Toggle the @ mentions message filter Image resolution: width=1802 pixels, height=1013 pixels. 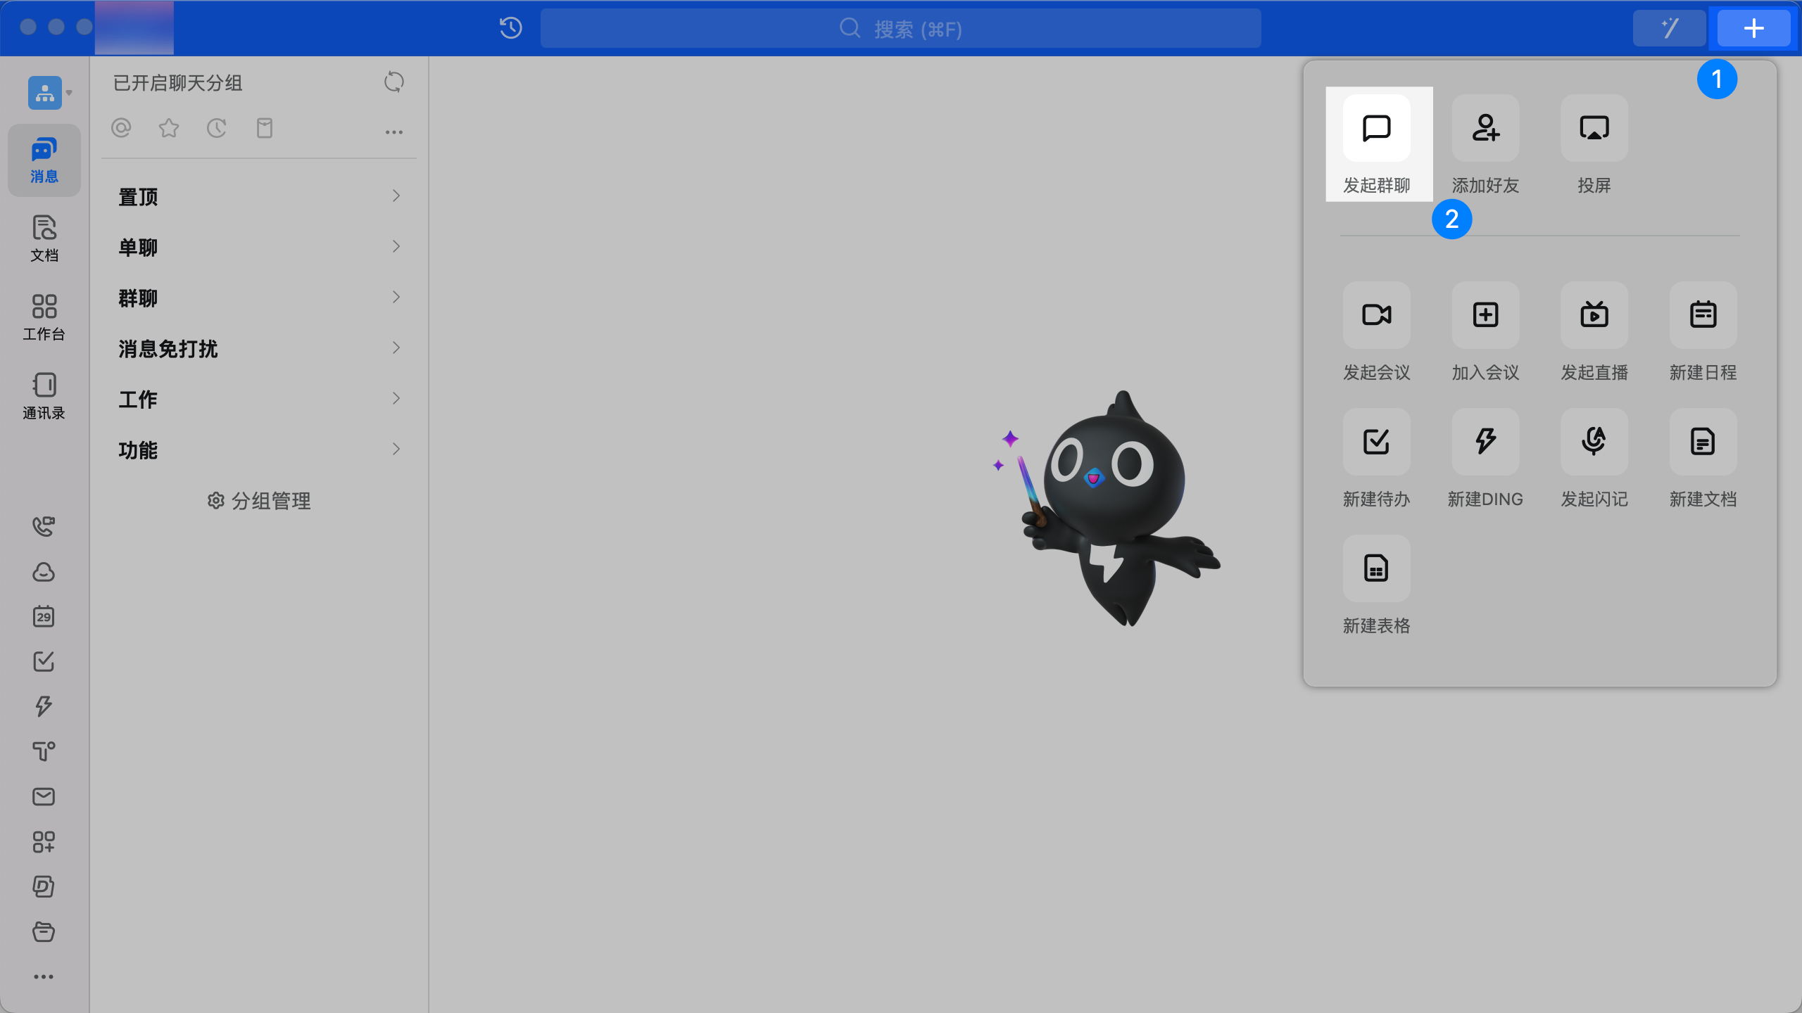(121, 128)
